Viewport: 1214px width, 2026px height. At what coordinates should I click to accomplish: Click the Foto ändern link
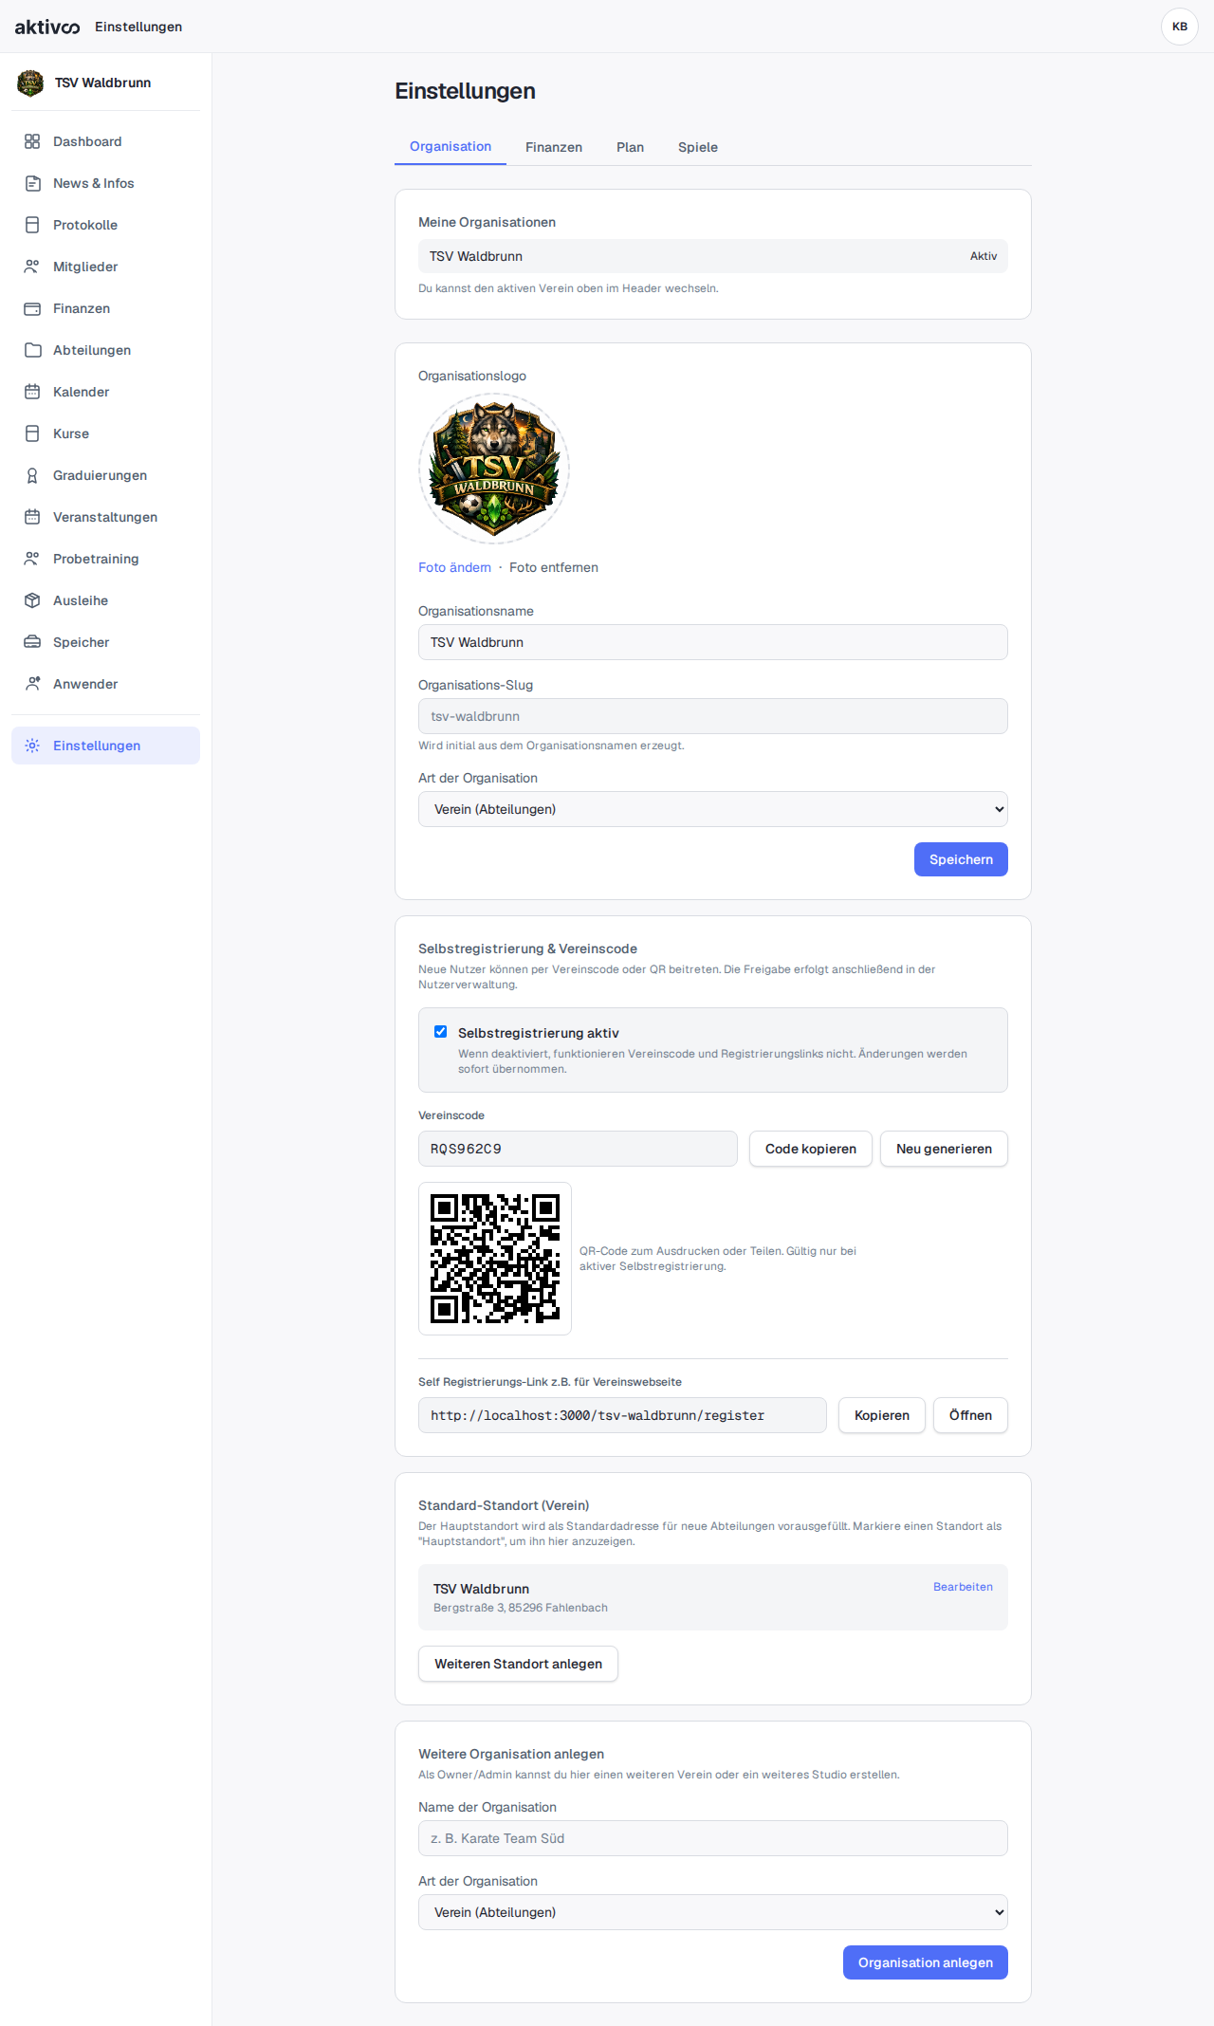[454, 567]
